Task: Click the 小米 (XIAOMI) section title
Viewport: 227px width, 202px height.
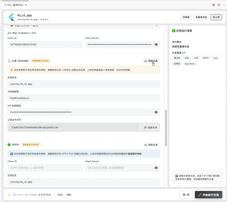Action: 20,61
